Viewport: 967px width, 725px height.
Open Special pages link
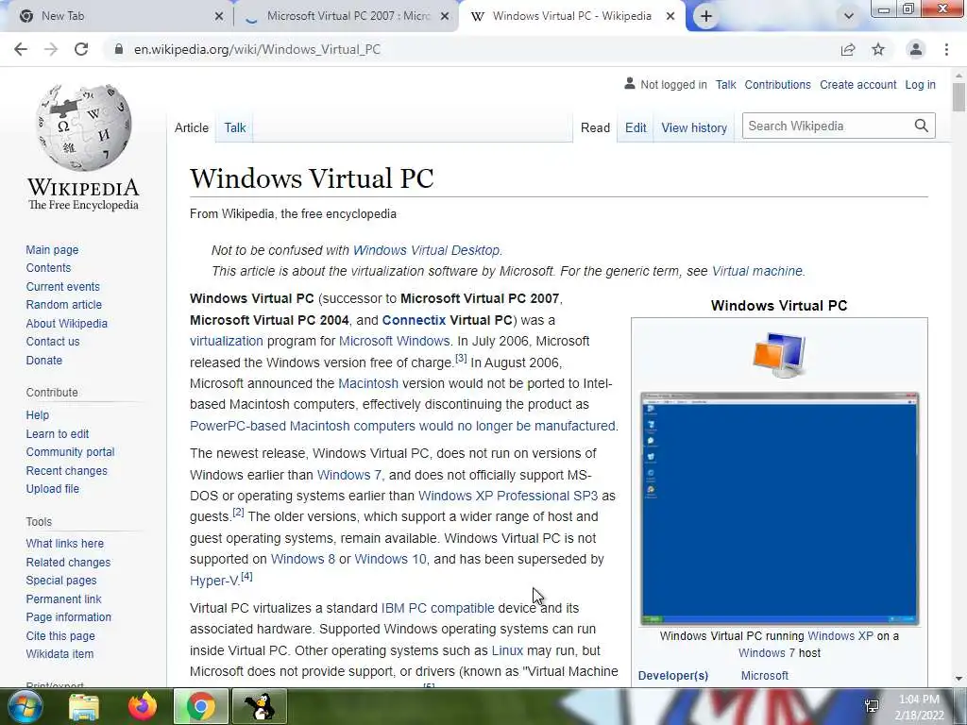coord(61,581)
